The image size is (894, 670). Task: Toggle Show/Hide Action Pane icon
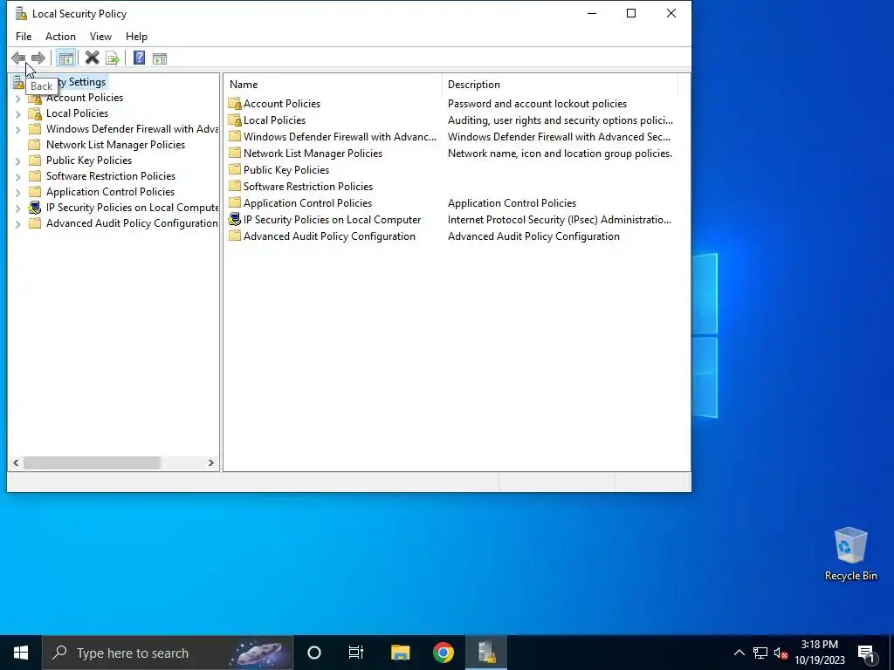coord(160,58)
